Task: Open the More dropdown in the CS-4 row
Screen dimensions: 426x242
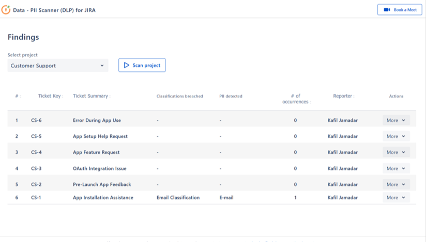Action: 396,152
